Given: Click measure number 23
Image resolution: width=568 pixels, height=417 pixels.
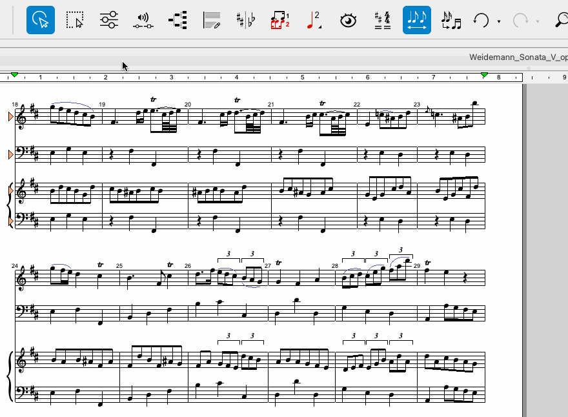Looking at the screenshot, I should pyautogui.click(x=417, y=105).
